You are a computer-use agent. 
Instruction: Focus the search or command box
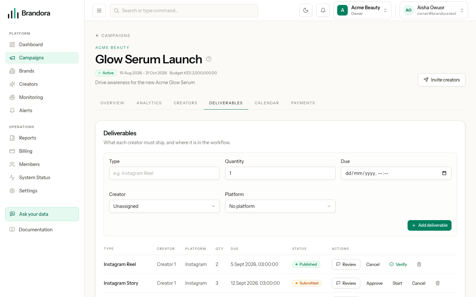184,11
